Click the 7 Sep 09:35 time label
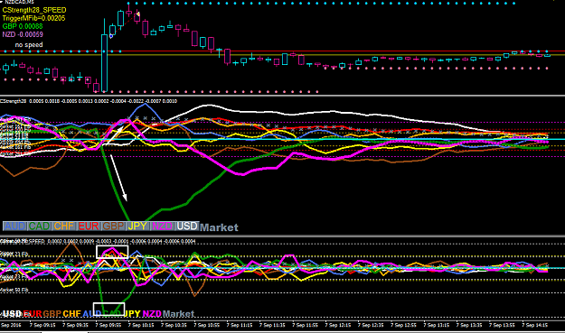 coord(75,325)
